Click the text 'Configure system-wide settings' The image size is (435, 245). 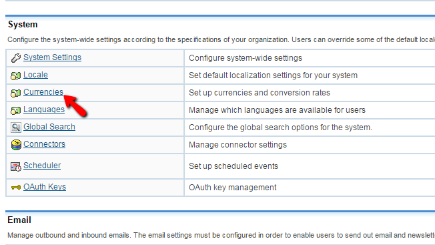click(246, 58)
